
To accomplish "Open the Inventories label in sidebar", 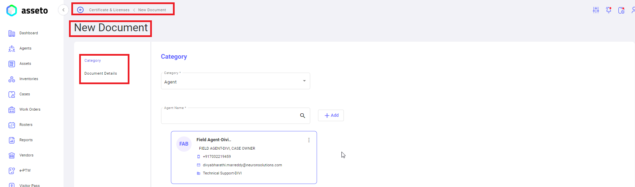I will point(29,79).
